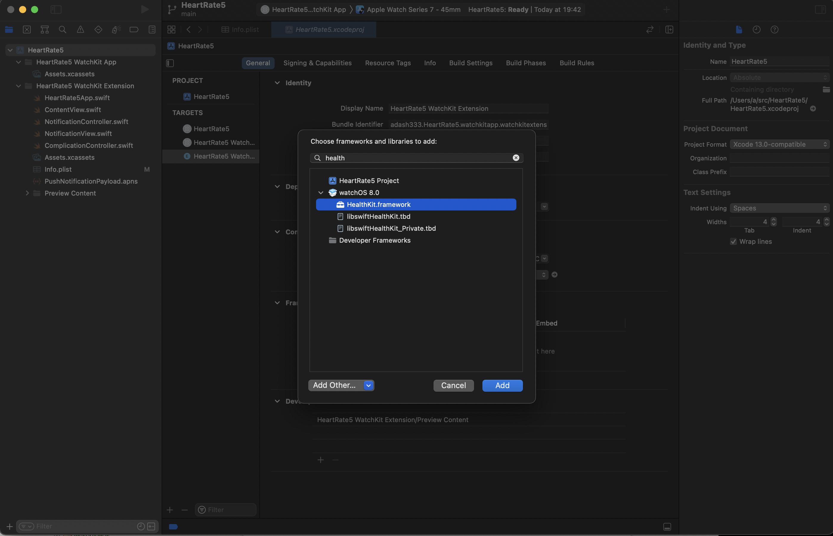Image resolution: width=833 pixels, height=536 pixels.
Task: Increment the Indent width stepper
Action: coord(827,220)
